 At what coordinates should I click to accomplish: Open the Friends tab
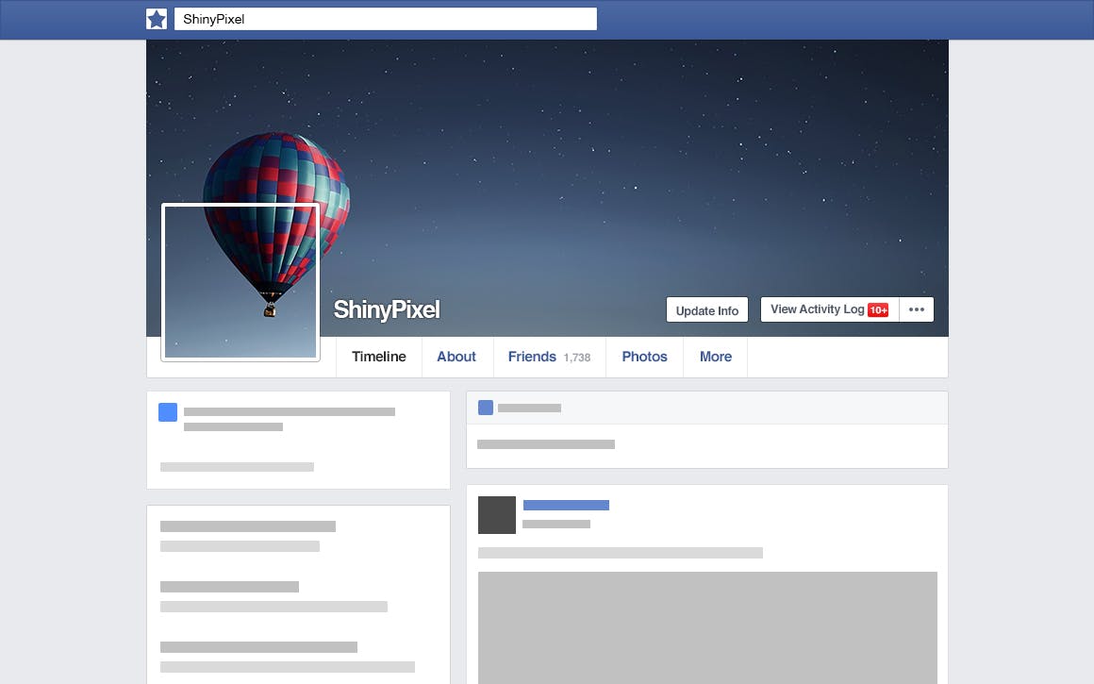point(549,357)
